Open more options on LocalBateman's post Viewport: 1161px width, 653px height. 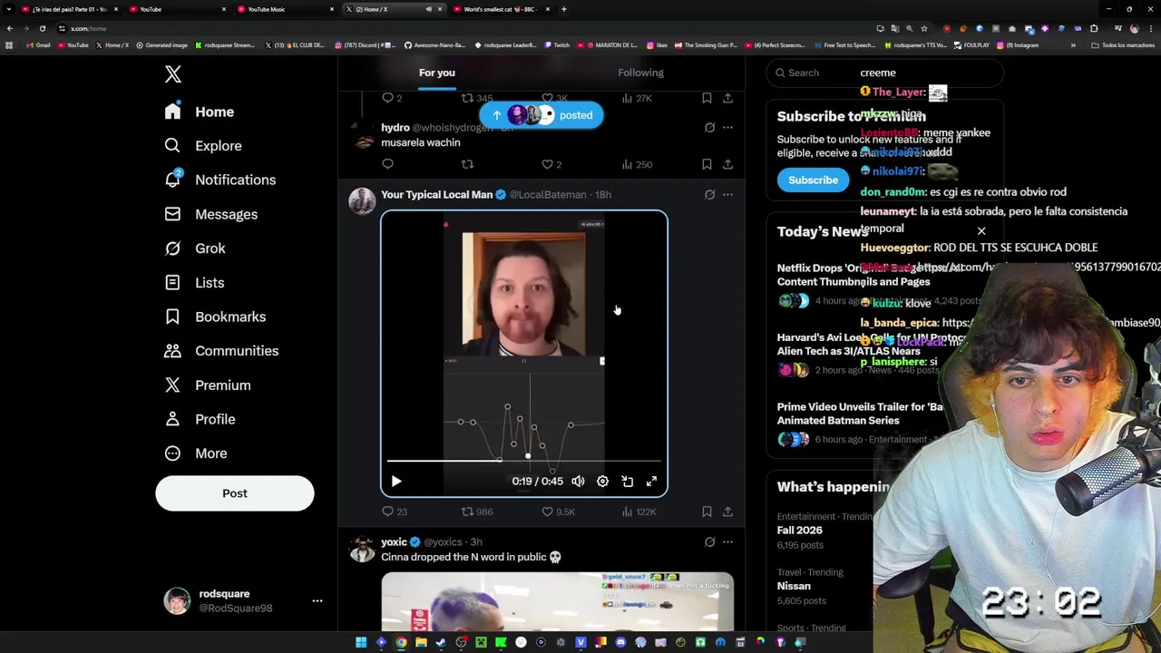727,194
